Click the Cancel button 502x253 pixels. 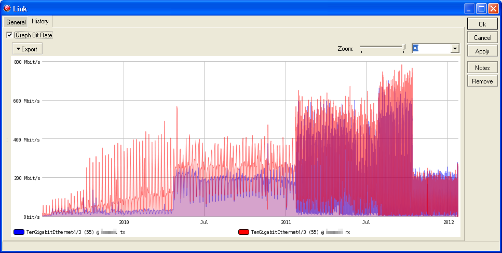click(482, 38)
